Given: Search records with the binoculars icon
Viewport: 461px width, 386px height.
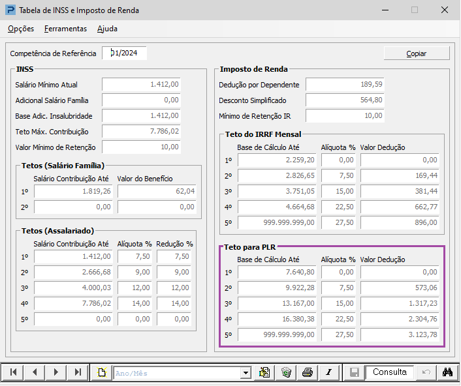Looking at the screenshot, I should click(447, 372).
